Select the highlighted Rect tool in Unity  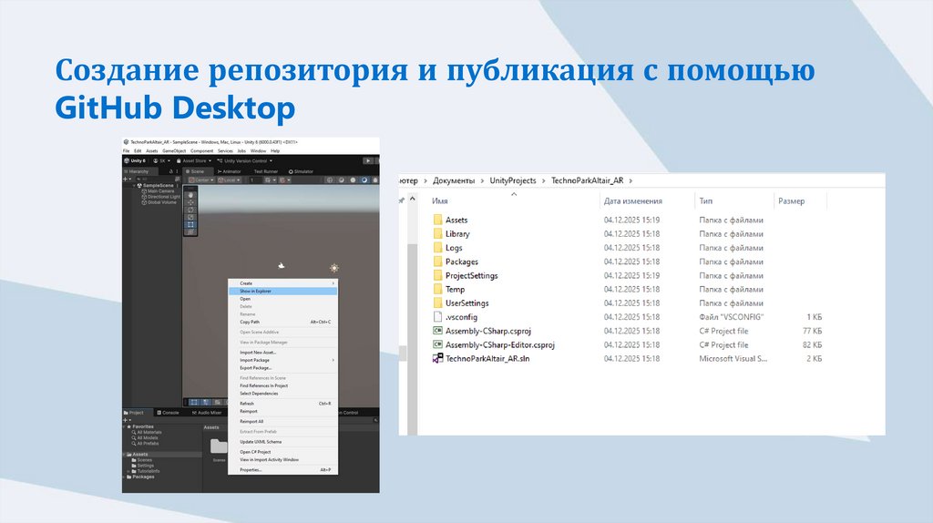[x=190, y=224]
